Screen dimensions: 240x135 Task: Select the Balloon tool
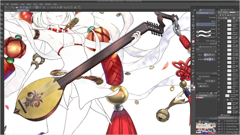pyautogui.click(x=193, y=79)
